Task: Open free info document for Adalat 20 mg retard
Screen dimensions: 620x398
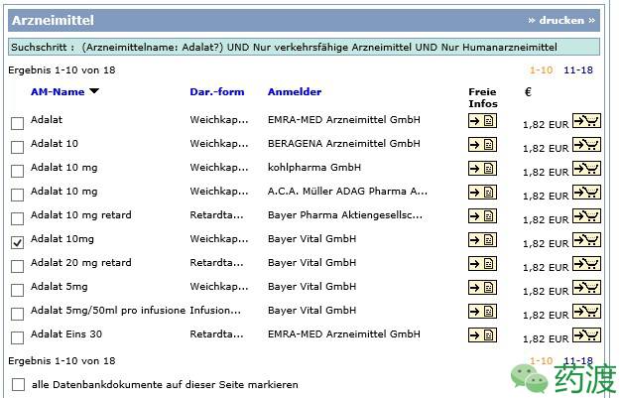Action: pos(482,263)
